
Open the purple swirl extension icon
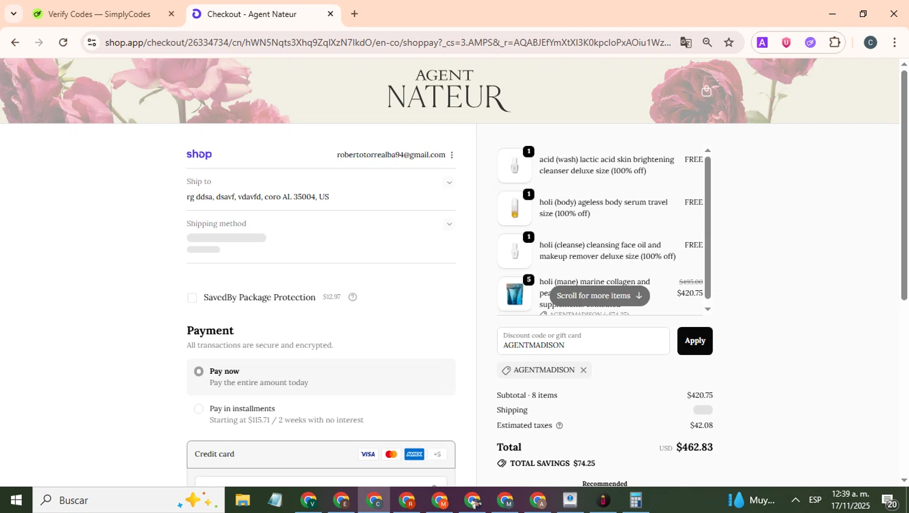(810, 42)
